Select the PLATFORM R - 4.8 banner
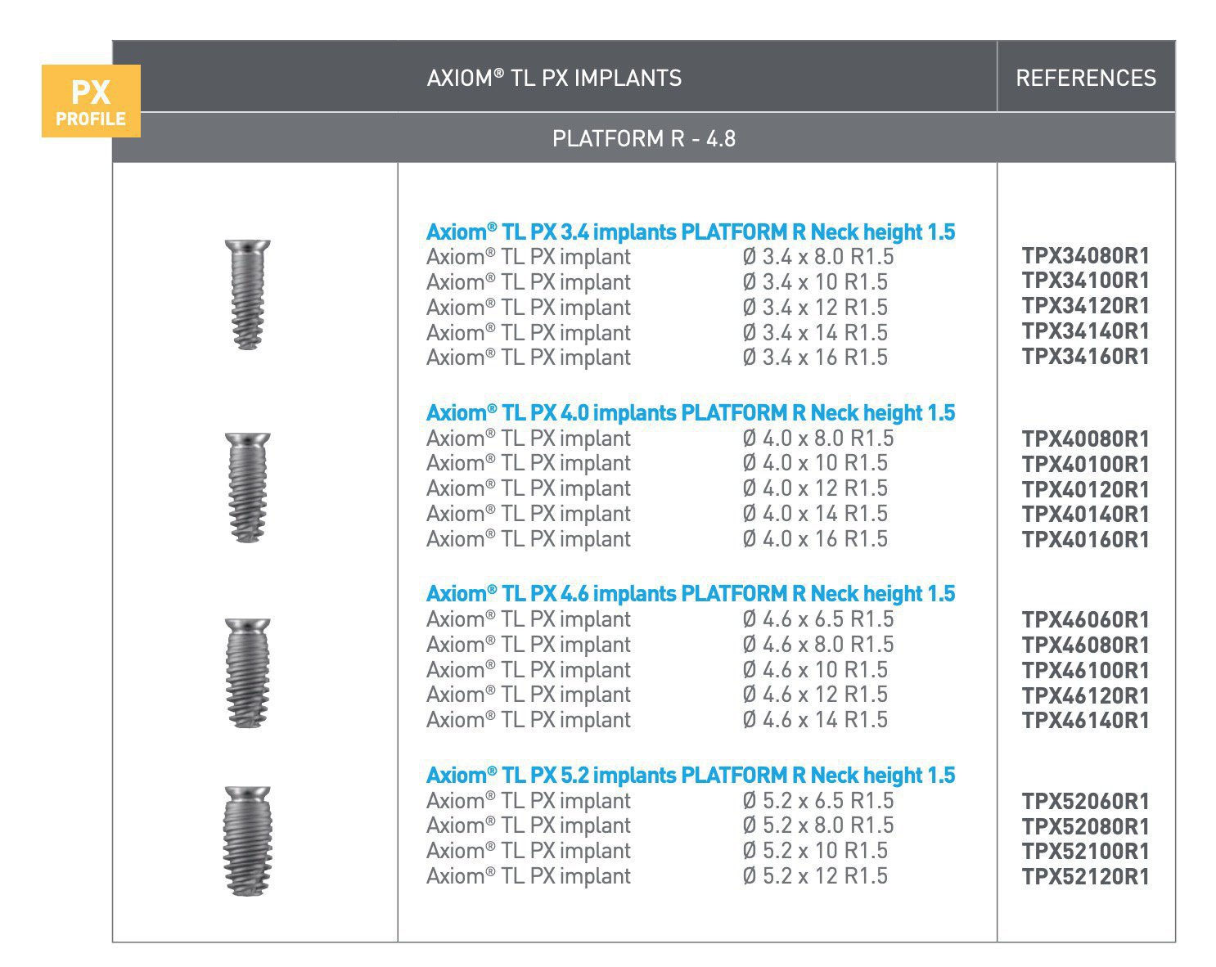1216x967 pixels. tap(646, 139)
